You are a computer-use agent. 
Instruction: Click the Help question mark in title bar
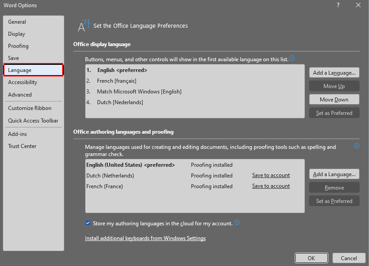pos(338,5)
